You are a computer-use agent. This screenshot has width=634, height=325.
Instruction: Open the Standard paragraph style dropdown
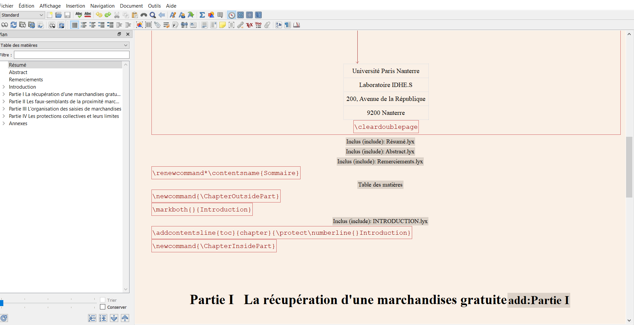point(22,15)
